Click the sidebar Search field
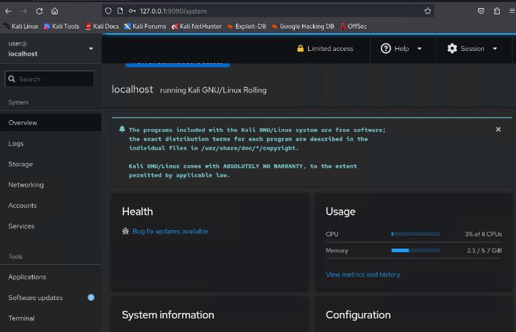 (x=54, y=79)
